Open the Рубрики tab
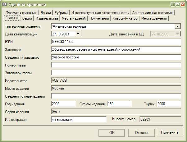187x142 pixels. point(61,13)
